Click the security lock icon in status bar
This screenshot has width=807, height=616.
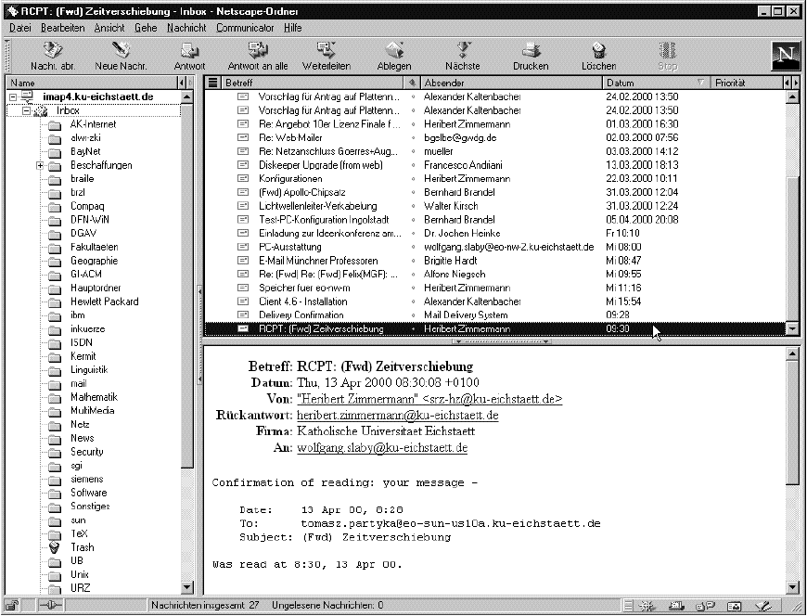(x=13, y=605)
